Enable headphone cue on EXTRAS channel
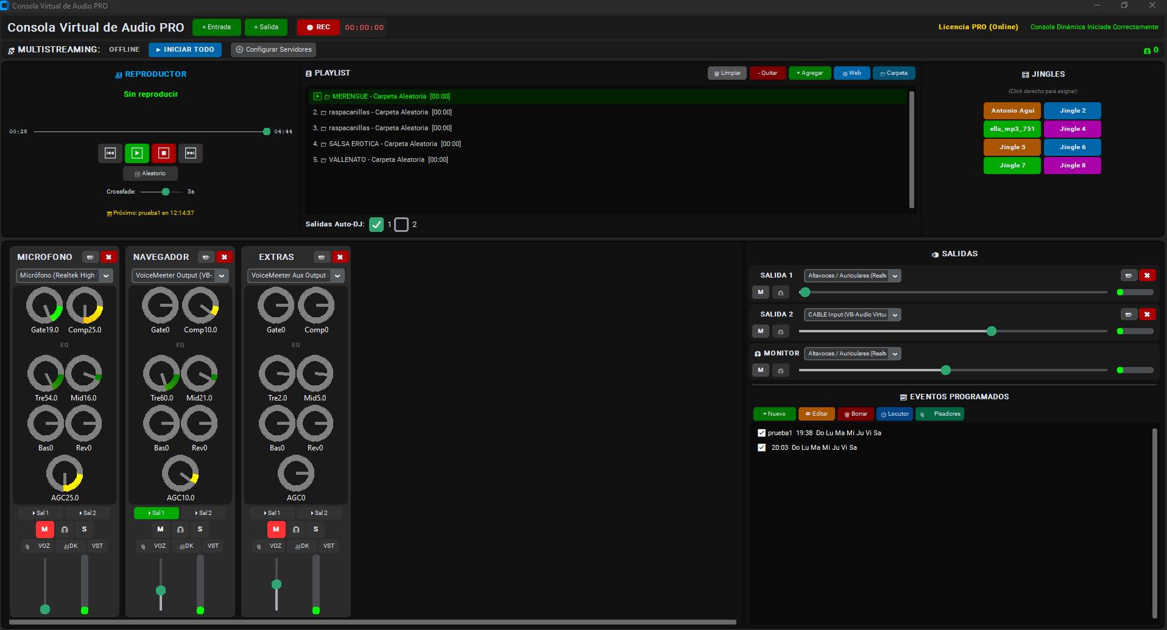 pyautogui.click(x=296, y=530)
